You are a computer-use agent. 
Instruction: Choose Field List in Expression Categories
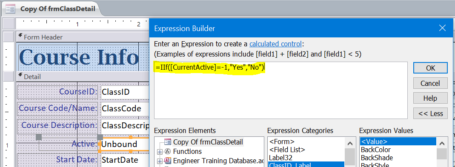(287, 150)
